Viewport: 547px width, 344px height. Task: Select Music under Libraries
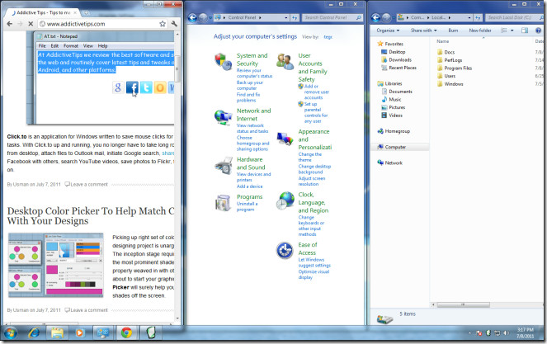395,100
